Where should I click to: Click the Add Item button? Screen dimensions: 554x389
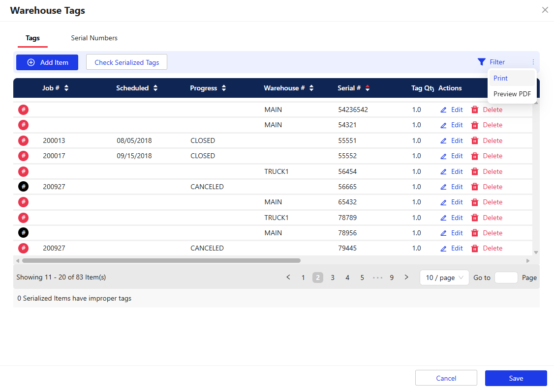(x=47, y=62)
